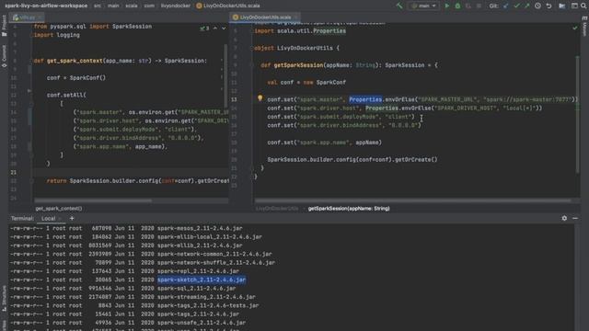589x331 pixels.
Task: Click the Scala editor horizontal scrollbar
Action: (413, 200)
